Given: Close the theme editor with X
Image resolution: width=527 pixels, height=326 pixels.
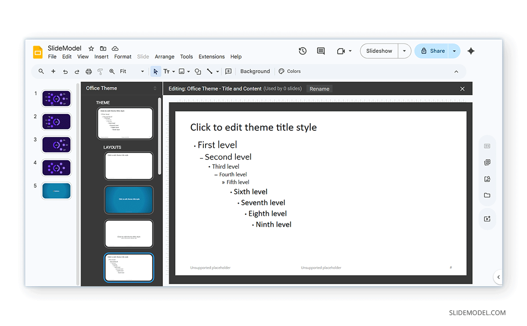Looking at the screenshot, I should click(462, 89).
